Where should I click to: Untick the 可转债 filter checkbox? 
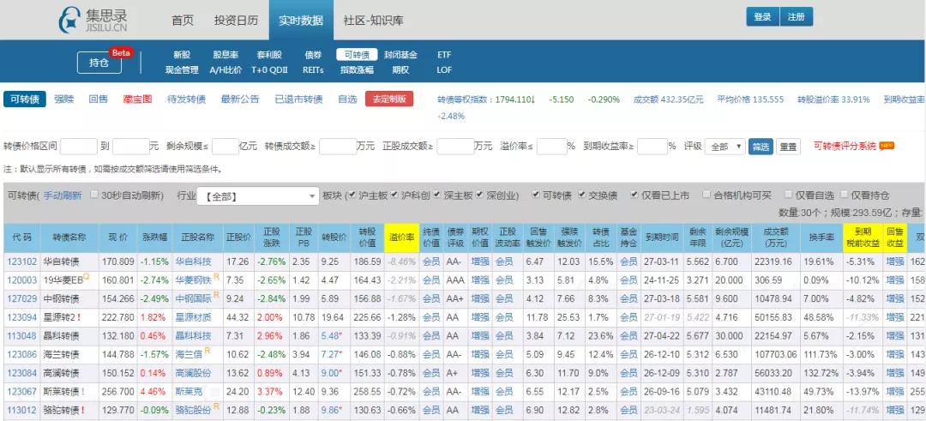(x=535, y=195)
